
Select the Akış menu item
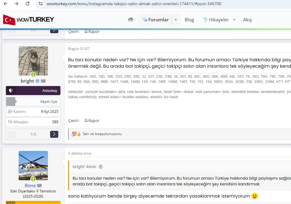(x=247, y=20)
